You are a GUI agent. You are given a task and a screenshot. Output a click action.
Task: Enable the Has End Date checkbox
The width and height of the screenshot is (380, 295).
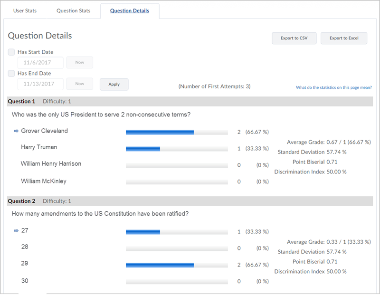11,73
